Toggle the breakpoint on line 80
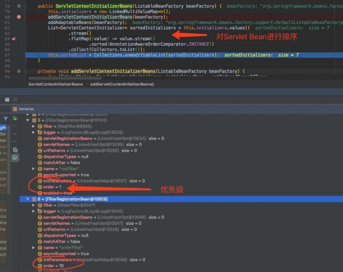343x272 pixels. 19,16
